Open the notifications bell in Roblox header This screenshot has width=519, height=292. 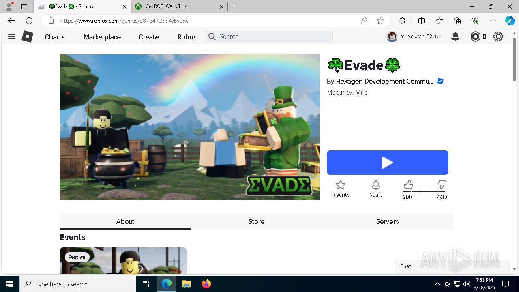pyautogui.click(x=455, y=36)
